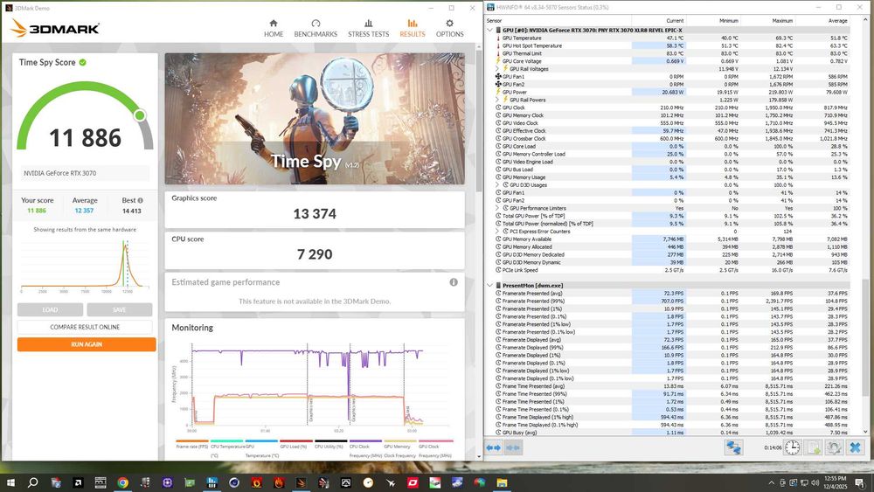Open the 3DMark Options tab
Image resolution: width=874 pixels, height=492 pixels.
[449, 29]
